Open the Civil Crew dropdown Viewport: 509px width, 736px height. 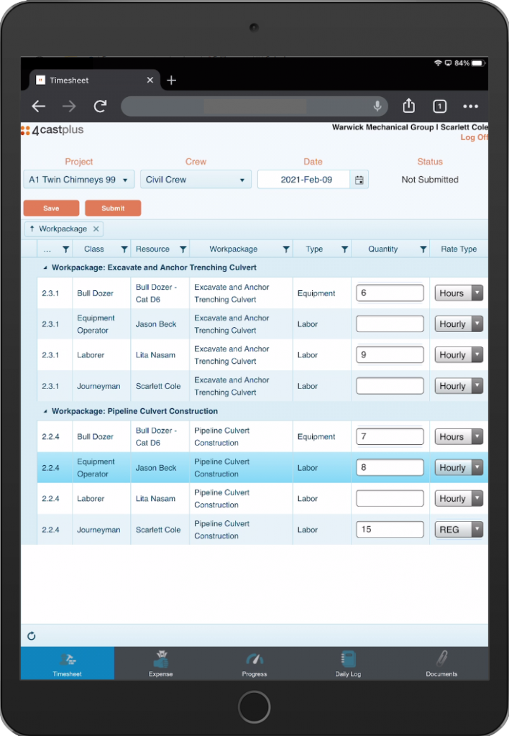click(x=196, y=180)
